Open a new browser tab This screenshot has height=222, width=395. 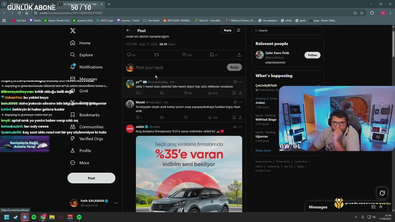tap(109, 4)
